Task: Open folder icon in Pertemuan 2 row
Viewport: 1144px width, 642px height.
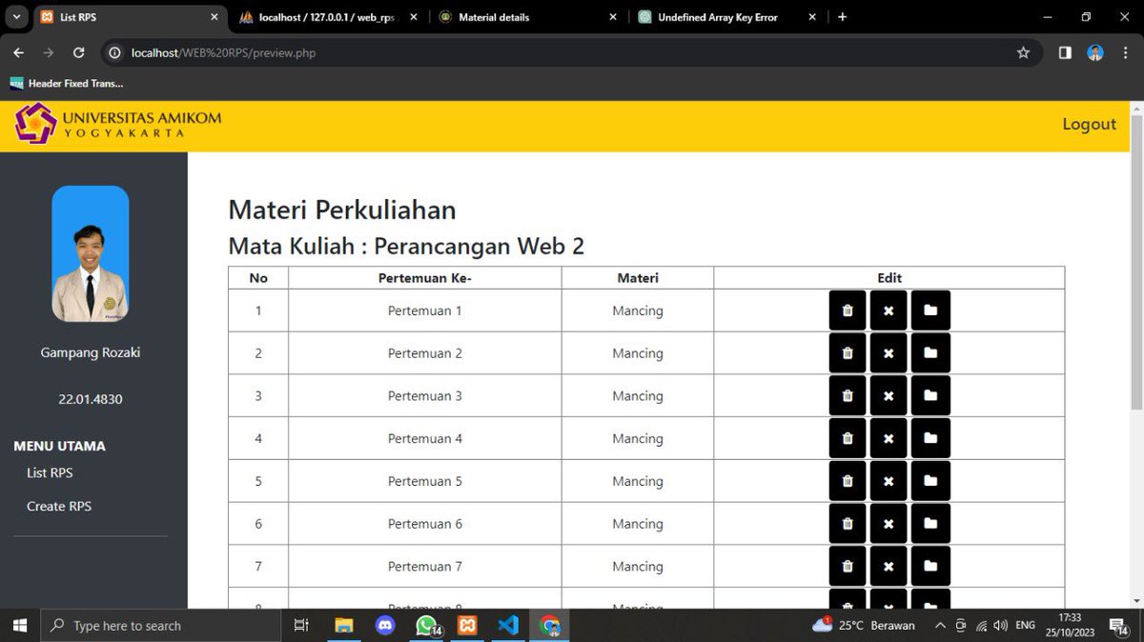Action: [x=930, y=353]
